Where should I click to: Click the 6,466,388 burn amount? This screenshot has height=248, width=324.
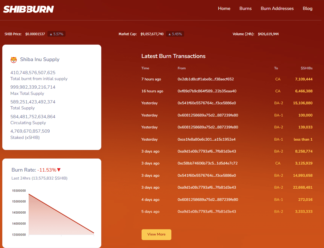click(x=304, y=91)
